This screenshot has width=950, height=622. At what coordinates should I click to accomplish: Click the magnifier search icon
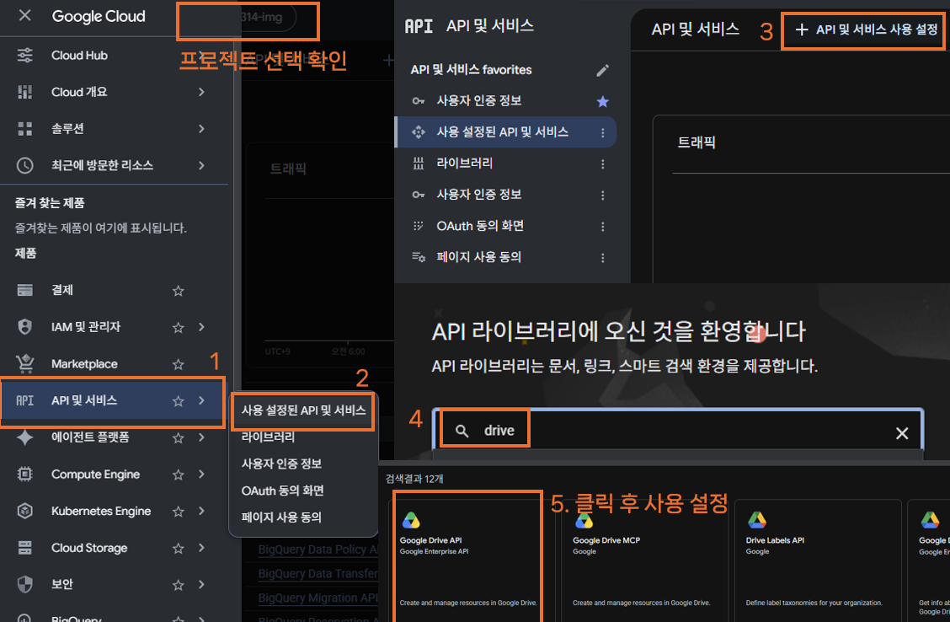(462, 431)
